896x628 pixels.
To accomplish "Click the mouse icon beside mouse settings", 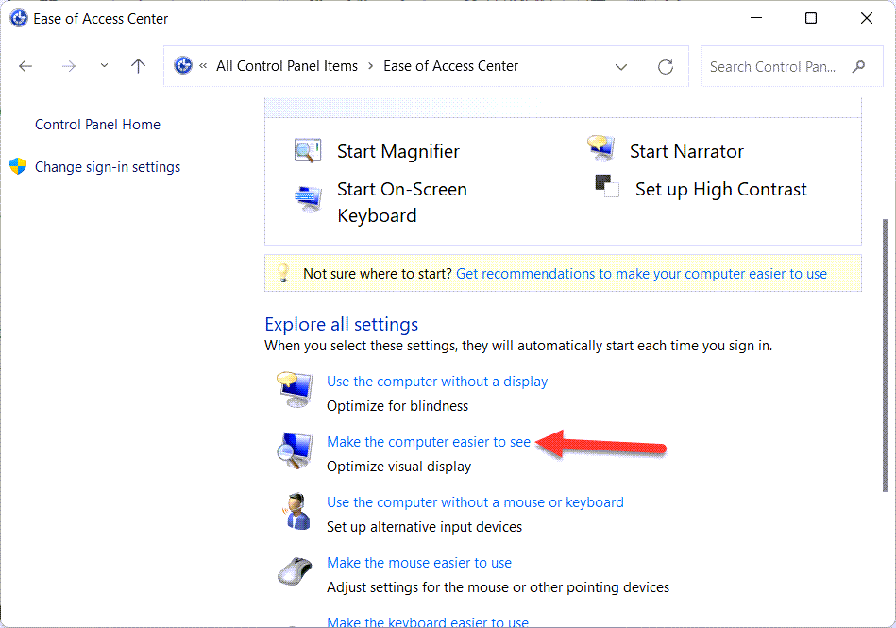I will tap(293, 572).
